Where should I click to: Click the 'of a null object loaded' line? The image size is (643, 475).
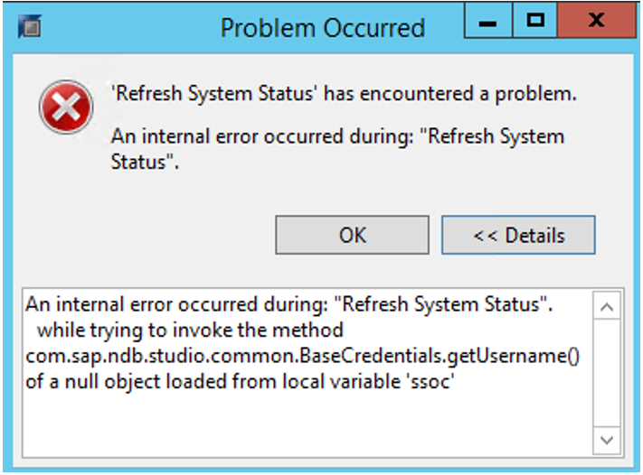pos(240,382)
